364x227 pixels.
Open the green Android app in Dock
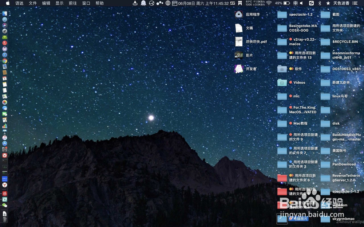pyautogui.click(x=5, y=37)
